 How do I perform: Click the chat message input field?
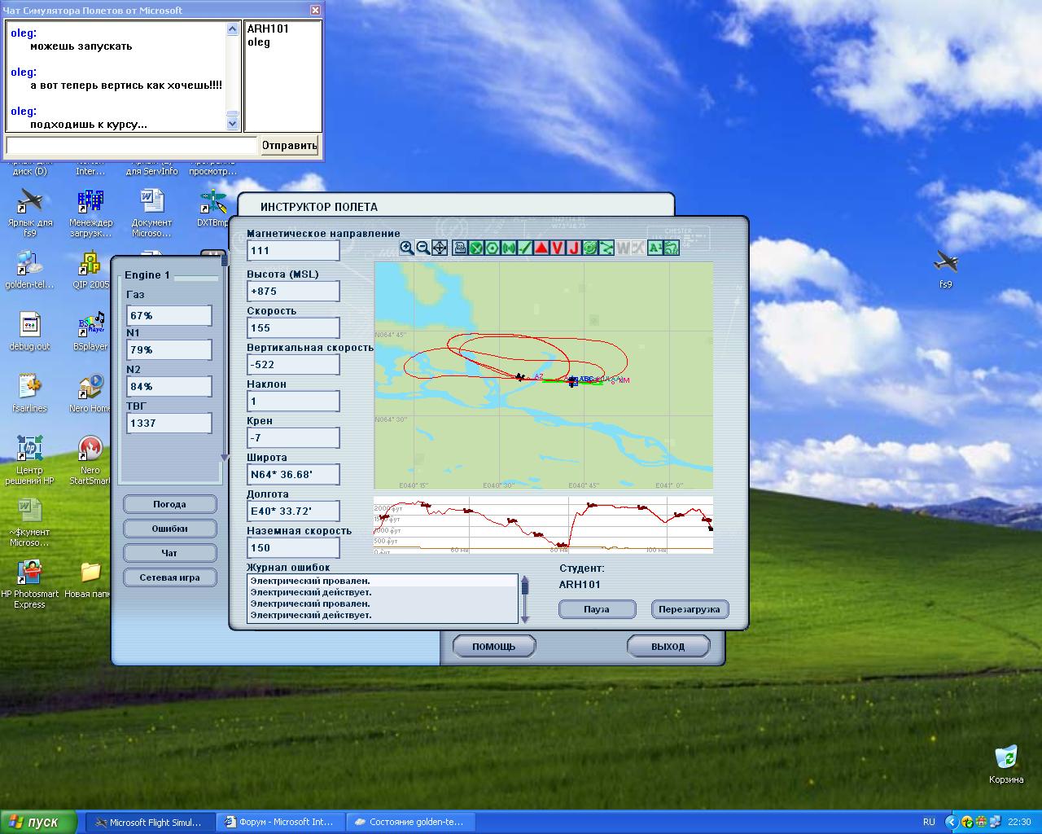point(132,146)
